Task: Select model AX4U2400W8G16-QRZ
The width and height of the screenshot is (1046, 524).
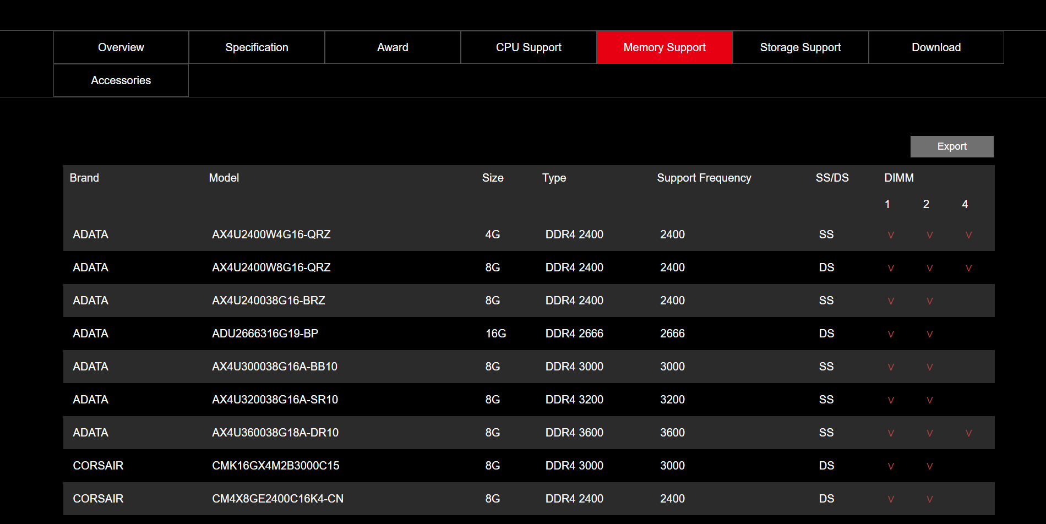Action: pos(271,268)
